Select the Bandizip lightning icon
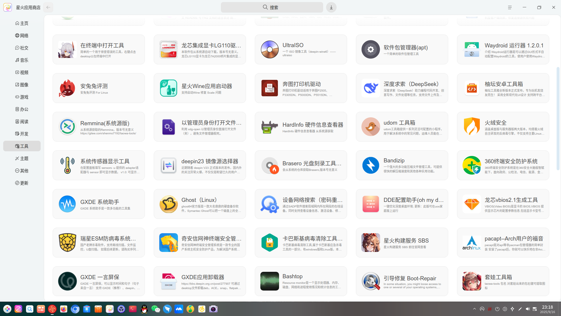Viewport: 561px width, 316px height. (x=370, y=165)
